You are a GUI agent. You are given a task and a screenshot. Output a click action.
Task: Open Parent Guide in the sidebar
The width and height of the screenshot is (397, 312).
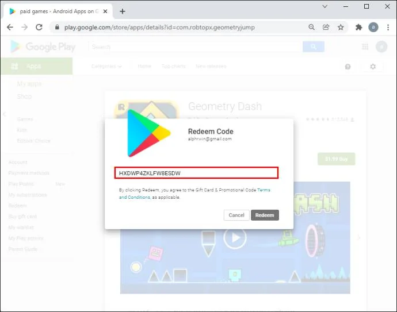pyautogui.click(x=23, y=249)
